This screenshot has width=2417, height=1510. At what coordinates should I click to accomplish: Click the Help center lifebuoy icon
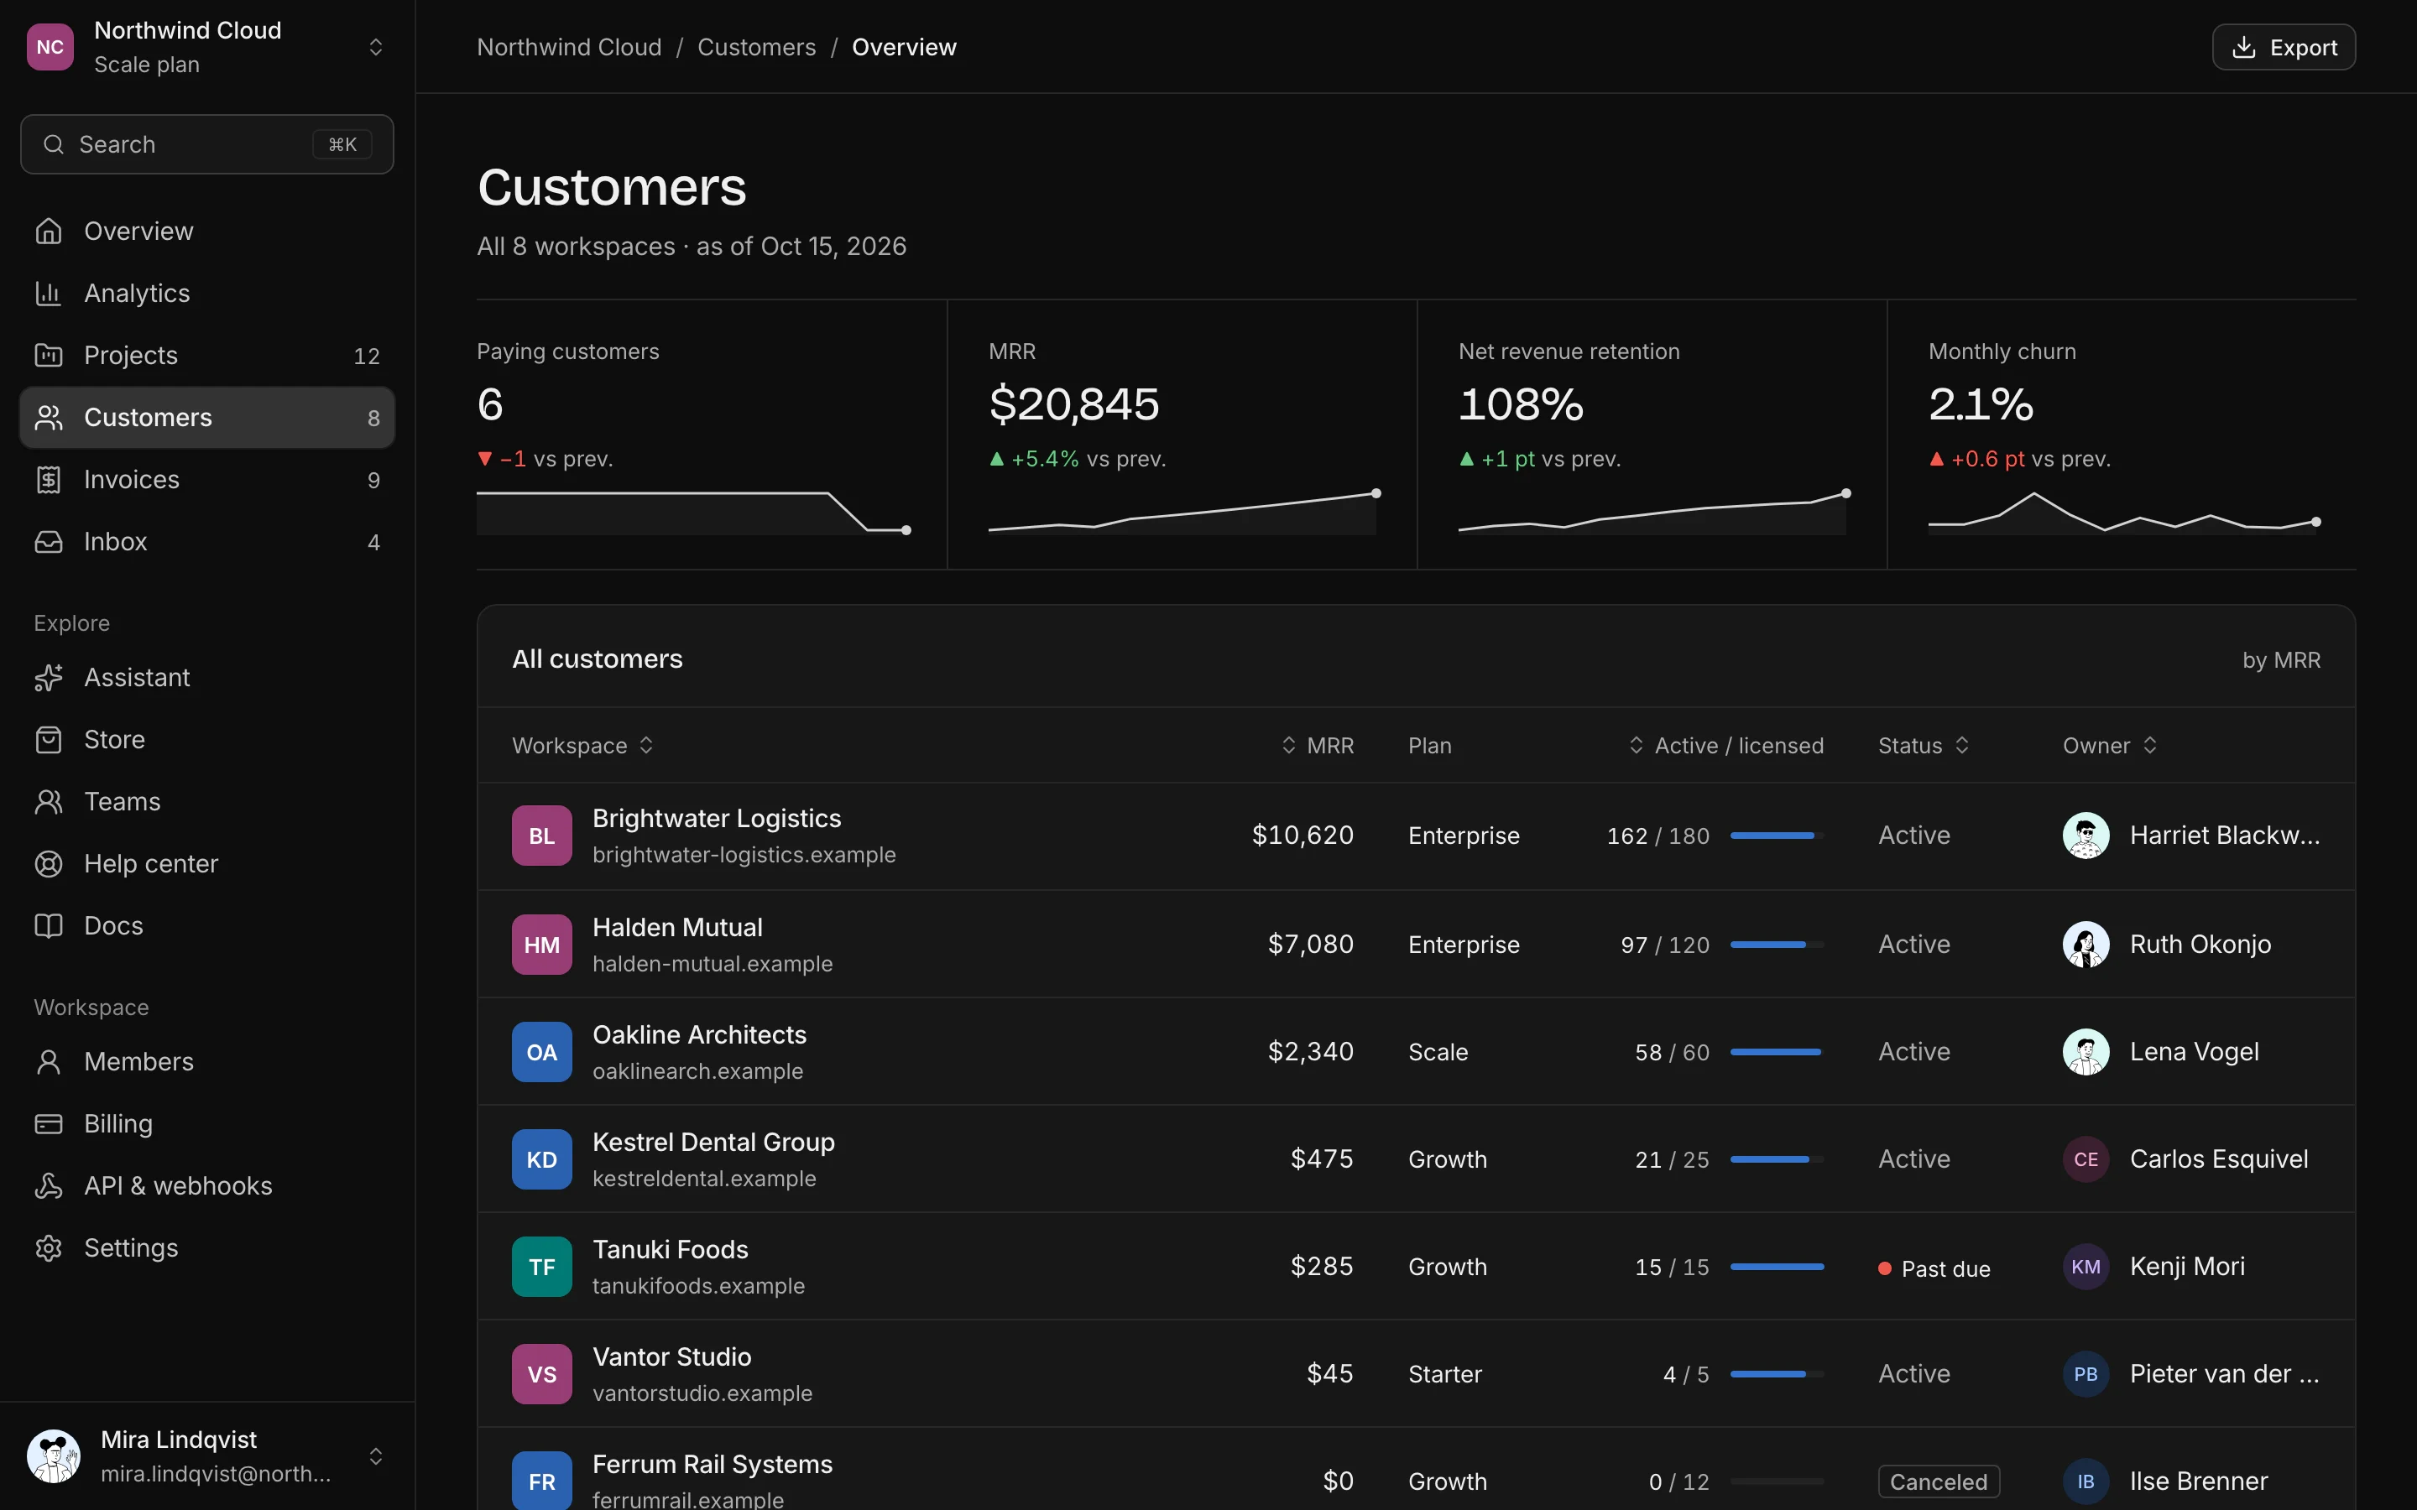point(48,863)
